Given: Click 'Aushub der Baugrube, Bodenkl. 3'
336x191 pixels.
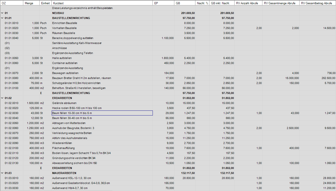Looking at the screenshot, I should [73, 128].
